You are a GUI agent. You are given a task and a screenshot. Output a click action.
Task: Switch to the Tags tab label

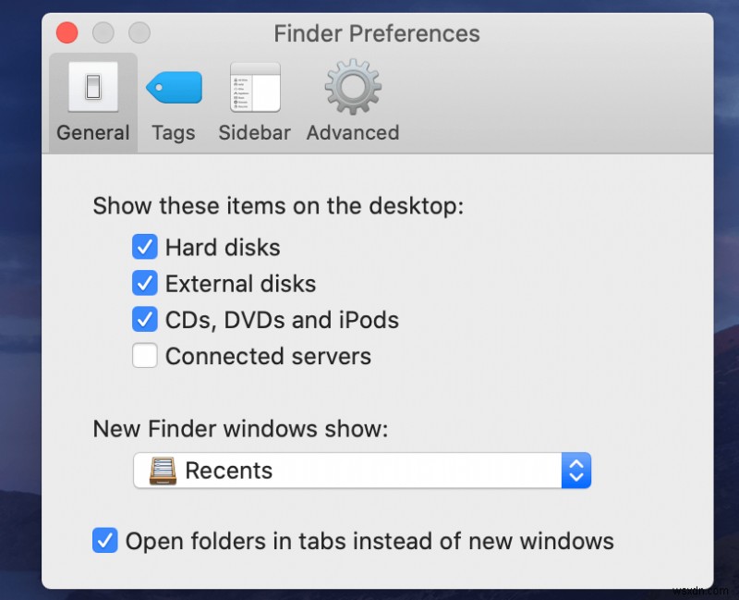(174, 133)
